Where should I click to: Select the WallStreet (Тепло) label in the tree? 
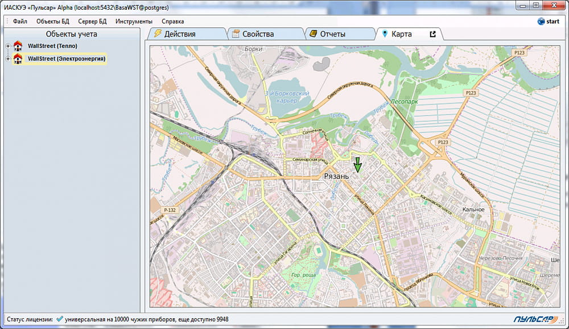click(x=52, y=46)
